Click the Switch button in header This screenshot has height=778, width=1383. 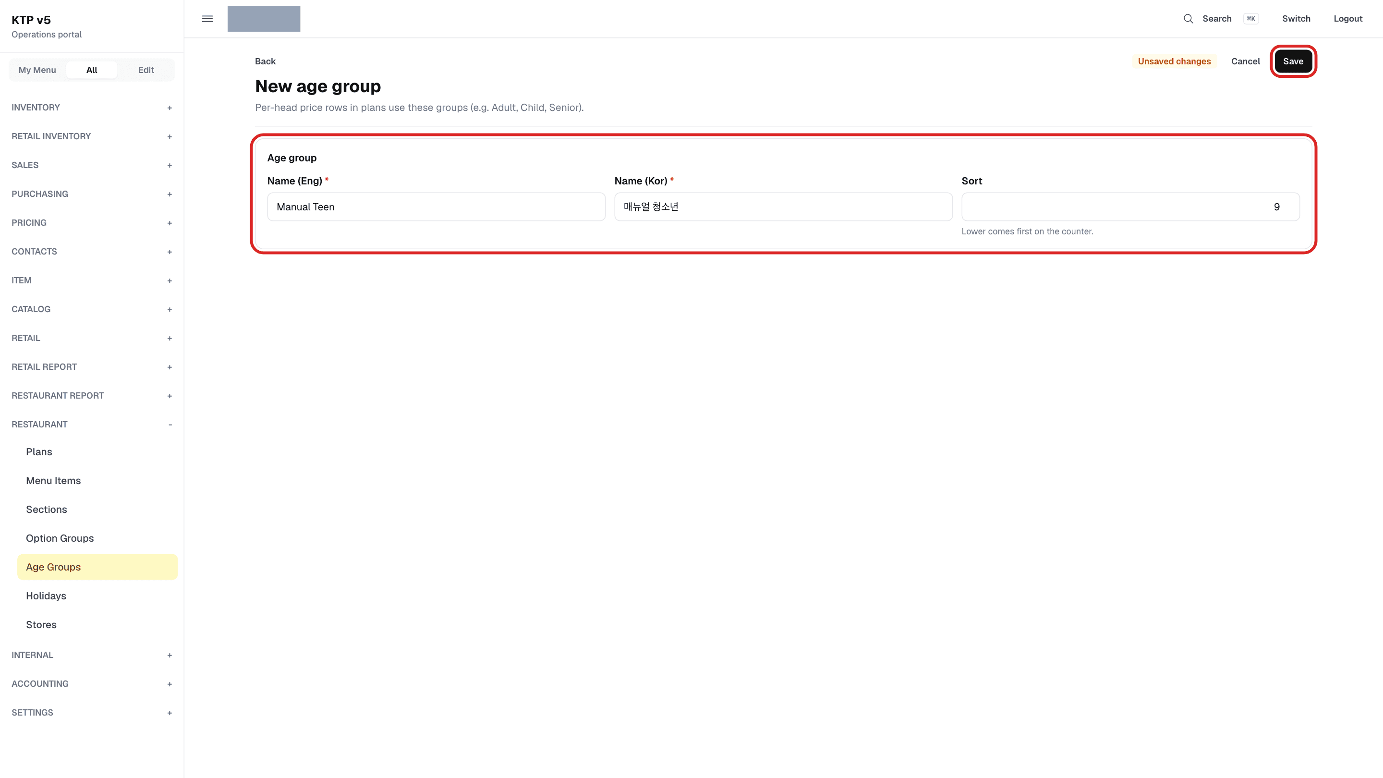pos(1296,19)
